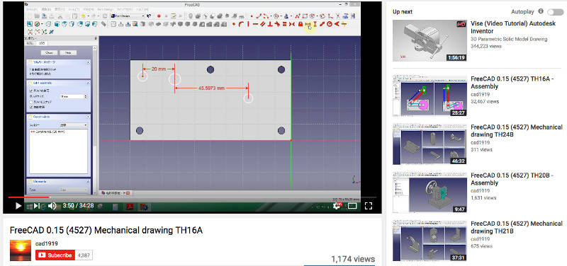Mute the video volume
The width and height of the screenshot is (567, 266).
[52, 206]
